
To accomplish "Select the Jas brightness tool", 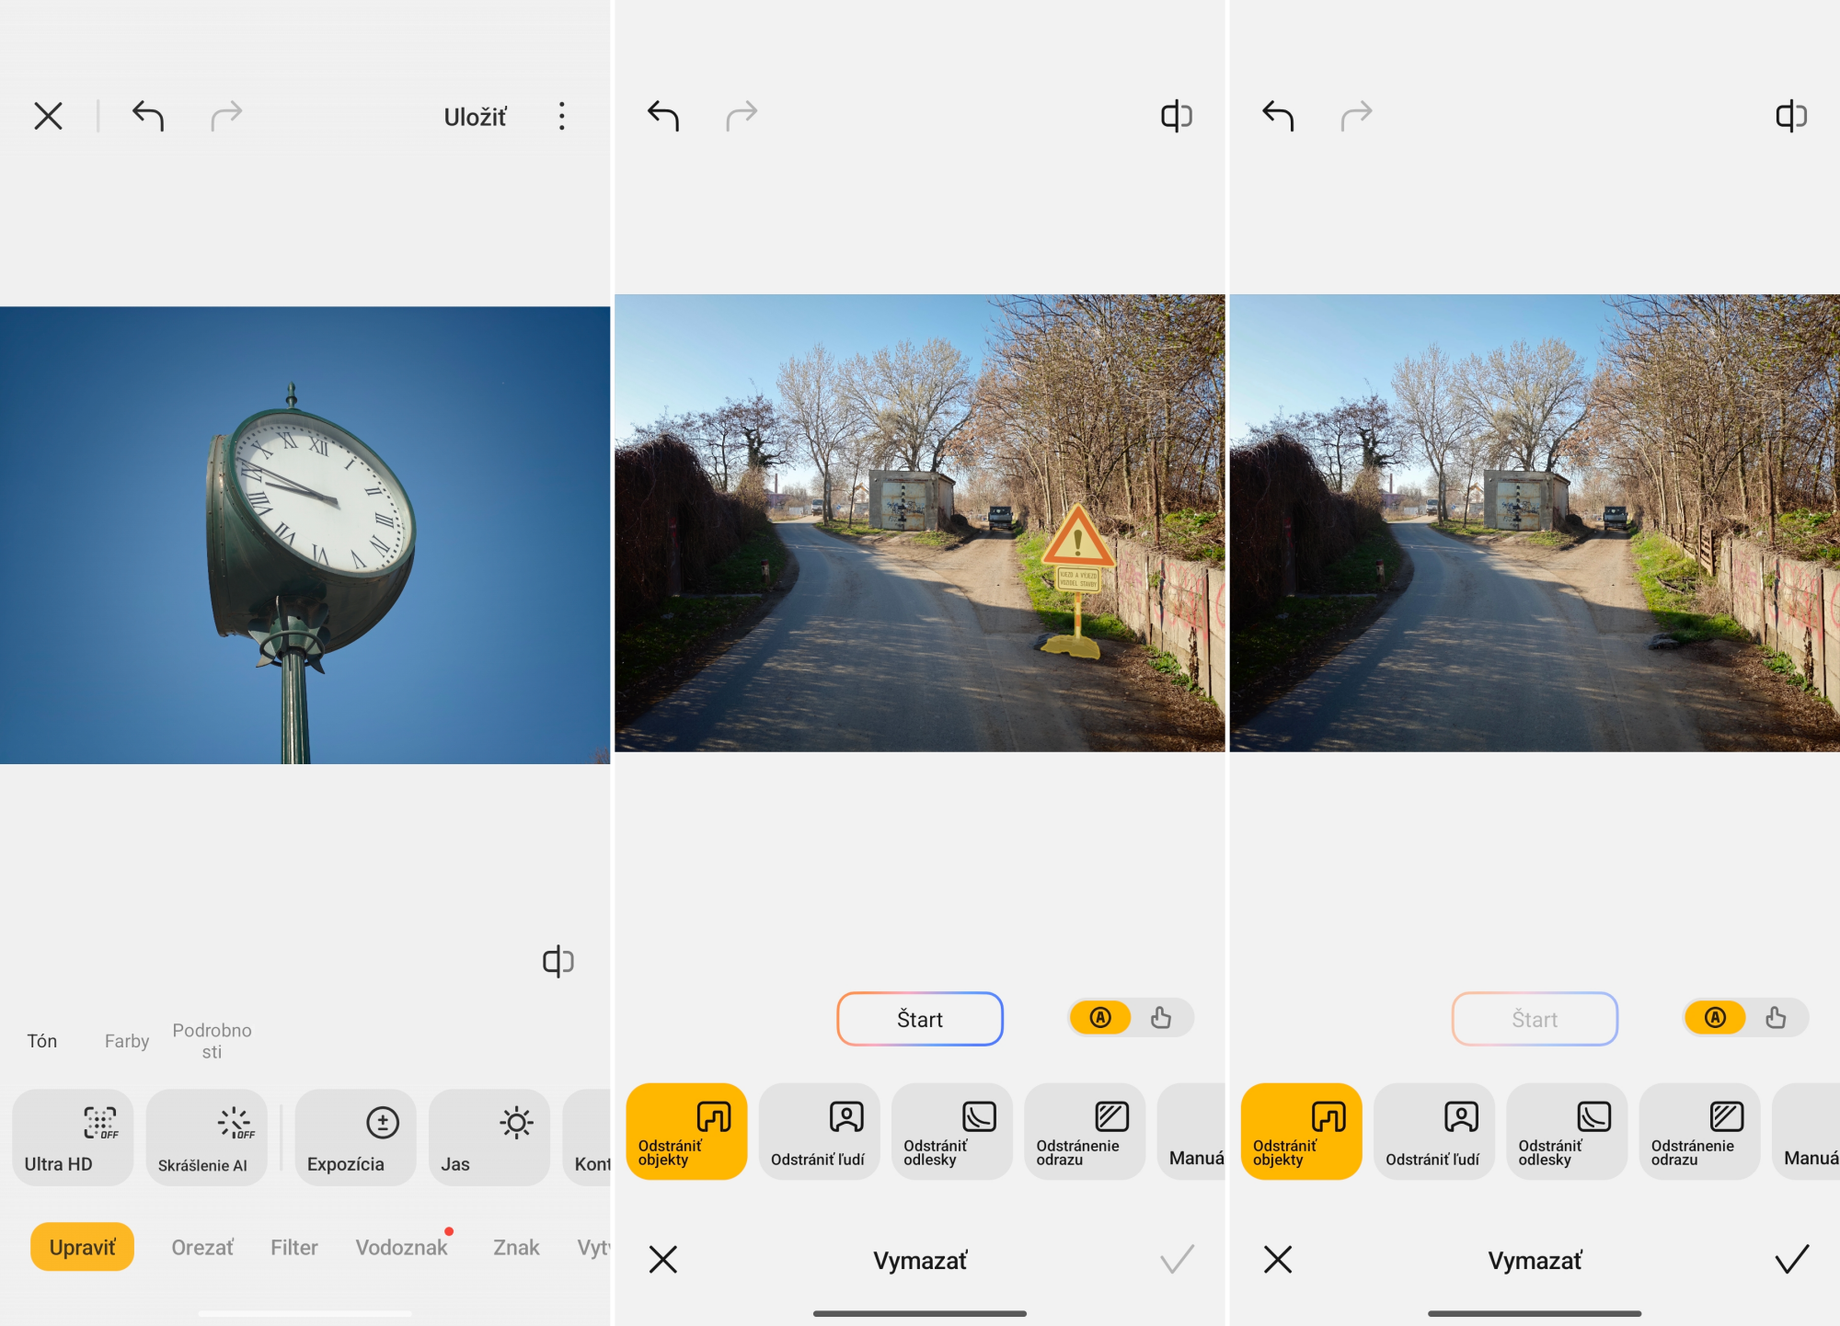I will pyautogui.click(x=489, y=1137).
